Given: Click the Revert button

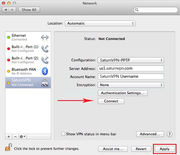Looking at the screenshot, I should [141, 149].
